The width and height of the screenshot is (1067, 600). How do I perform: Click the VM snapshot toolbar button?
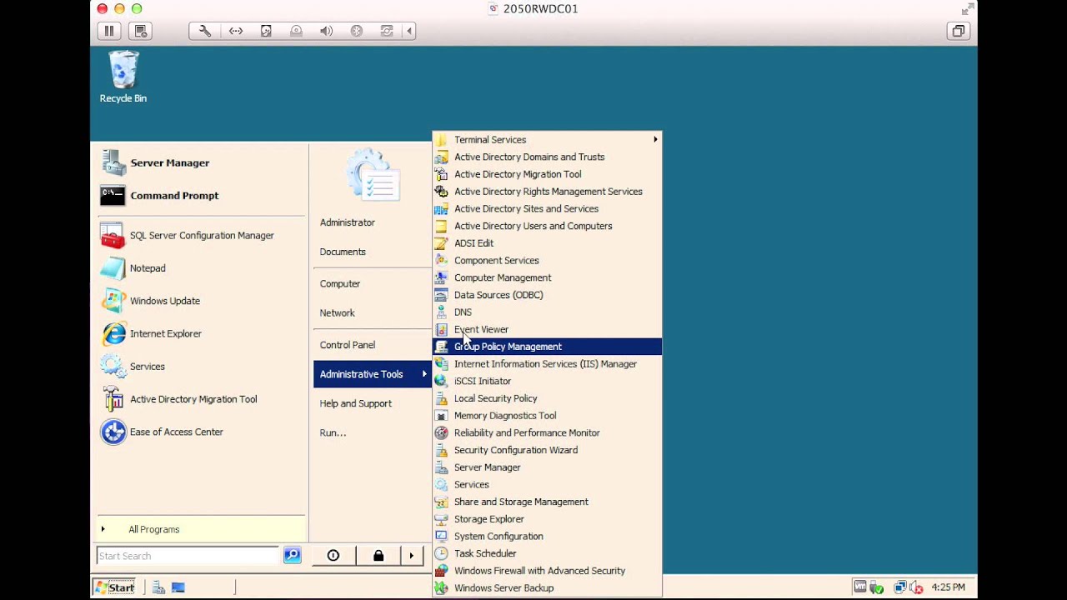[x=141, y=31]
